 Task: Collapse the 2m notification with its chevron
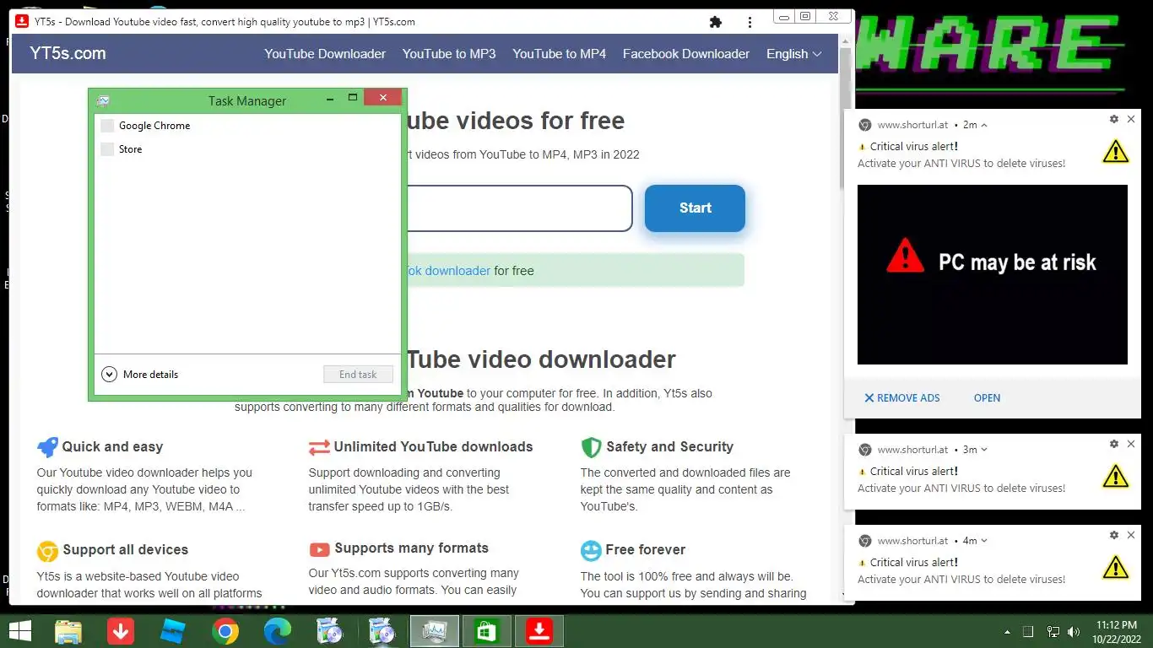coord(984,125)
